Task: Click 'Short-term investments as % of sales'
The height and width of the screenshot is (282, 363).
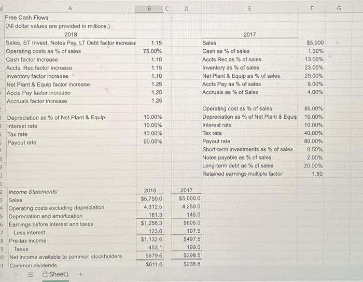Action: pos(247,149)
